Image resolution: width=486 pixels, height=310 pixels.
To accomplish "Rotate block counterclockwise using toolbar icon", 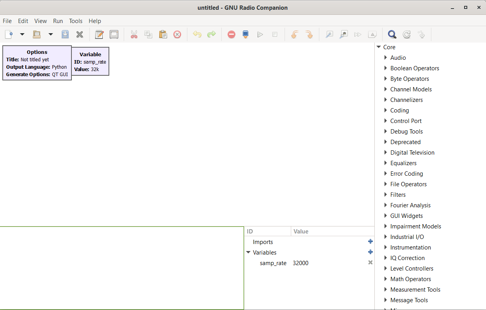I will point(295,34).
